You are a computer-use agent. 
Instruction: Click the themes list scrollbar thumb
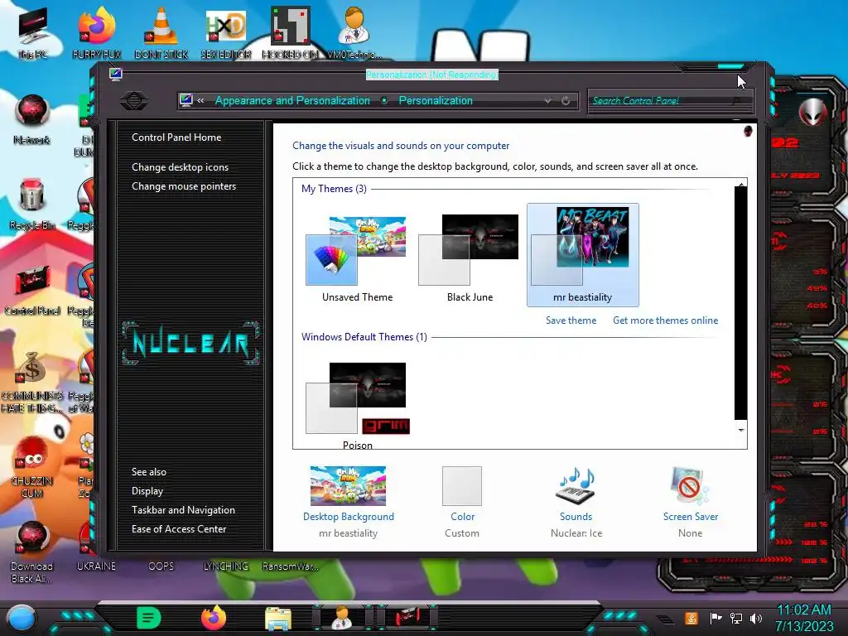[740, 303]
